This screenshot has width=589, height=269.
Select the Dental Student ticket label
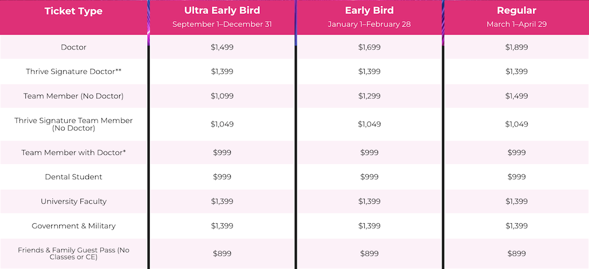(73, 177)
